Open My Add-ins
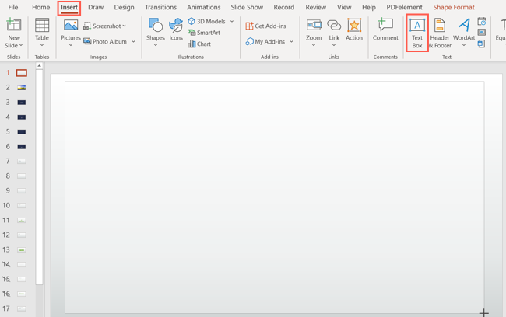This screenshot has height=317, width=506. tap(265, 41)
